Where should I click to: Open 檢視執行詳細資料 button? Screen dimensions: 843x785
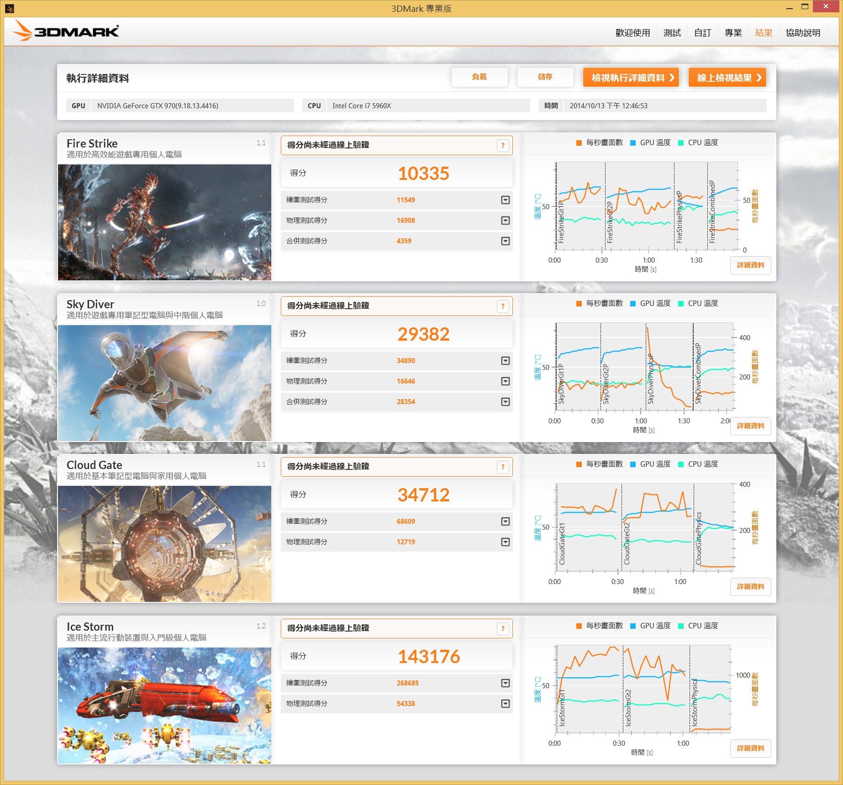coord(631,77)
